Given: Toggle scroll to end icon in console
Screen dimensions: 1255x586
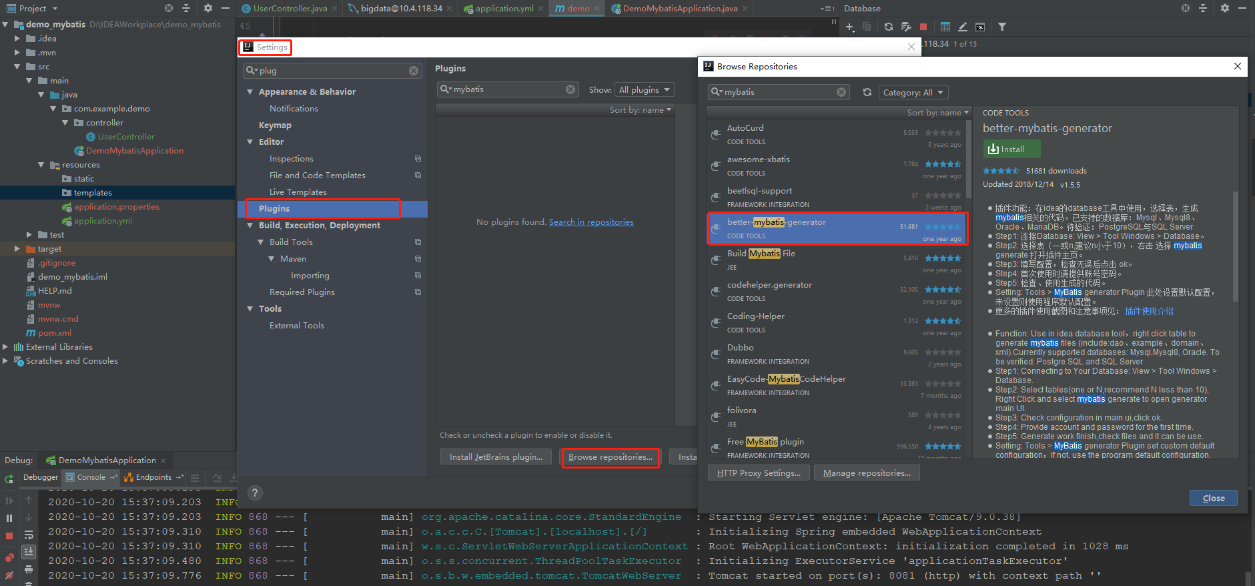Looking at the screenshot, I should 29,551.
